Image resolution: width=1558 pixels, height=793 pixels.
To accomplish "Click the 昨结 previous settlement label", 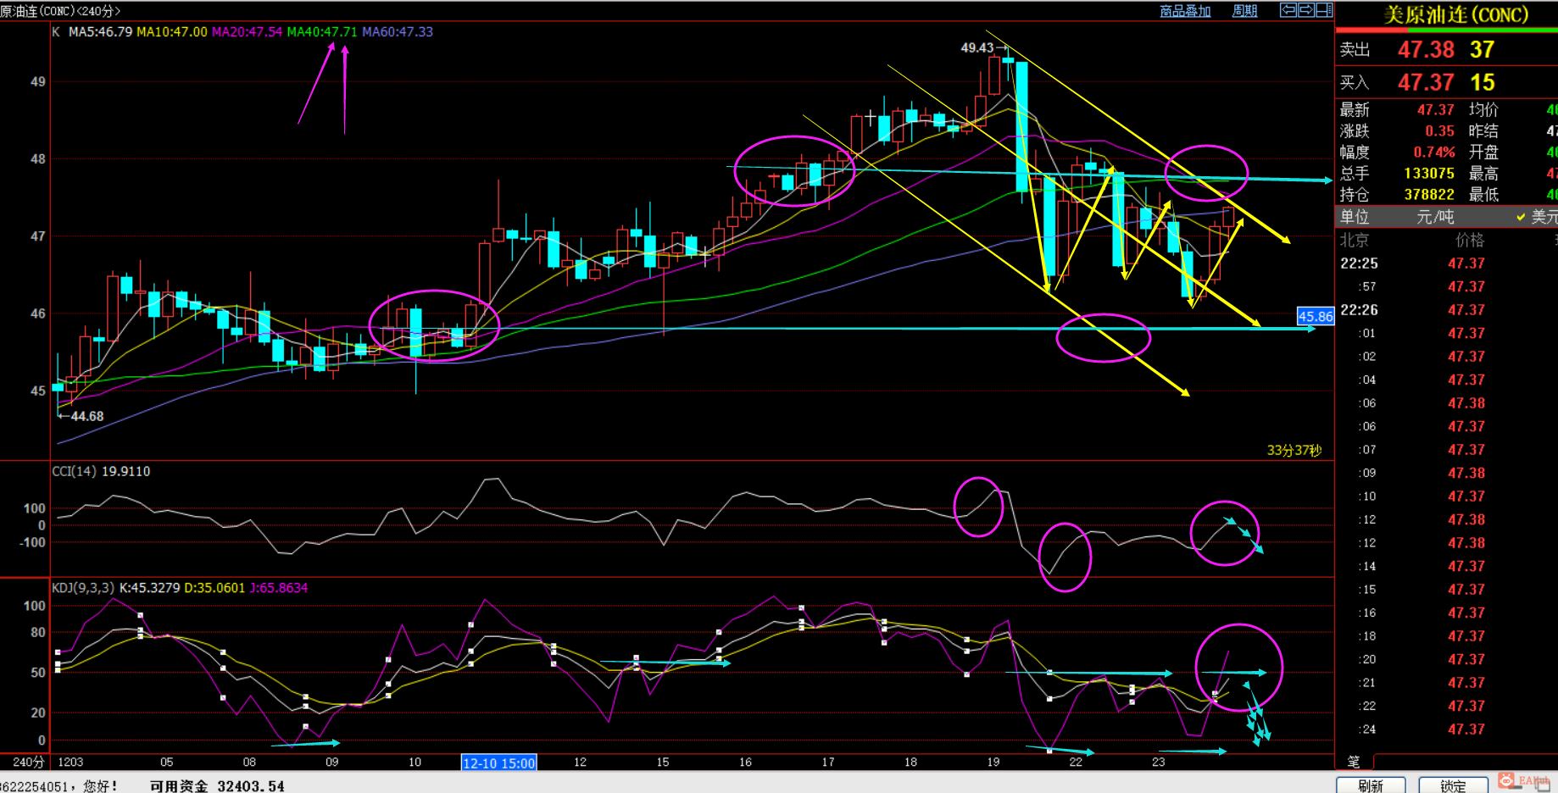I will 1483,131.
